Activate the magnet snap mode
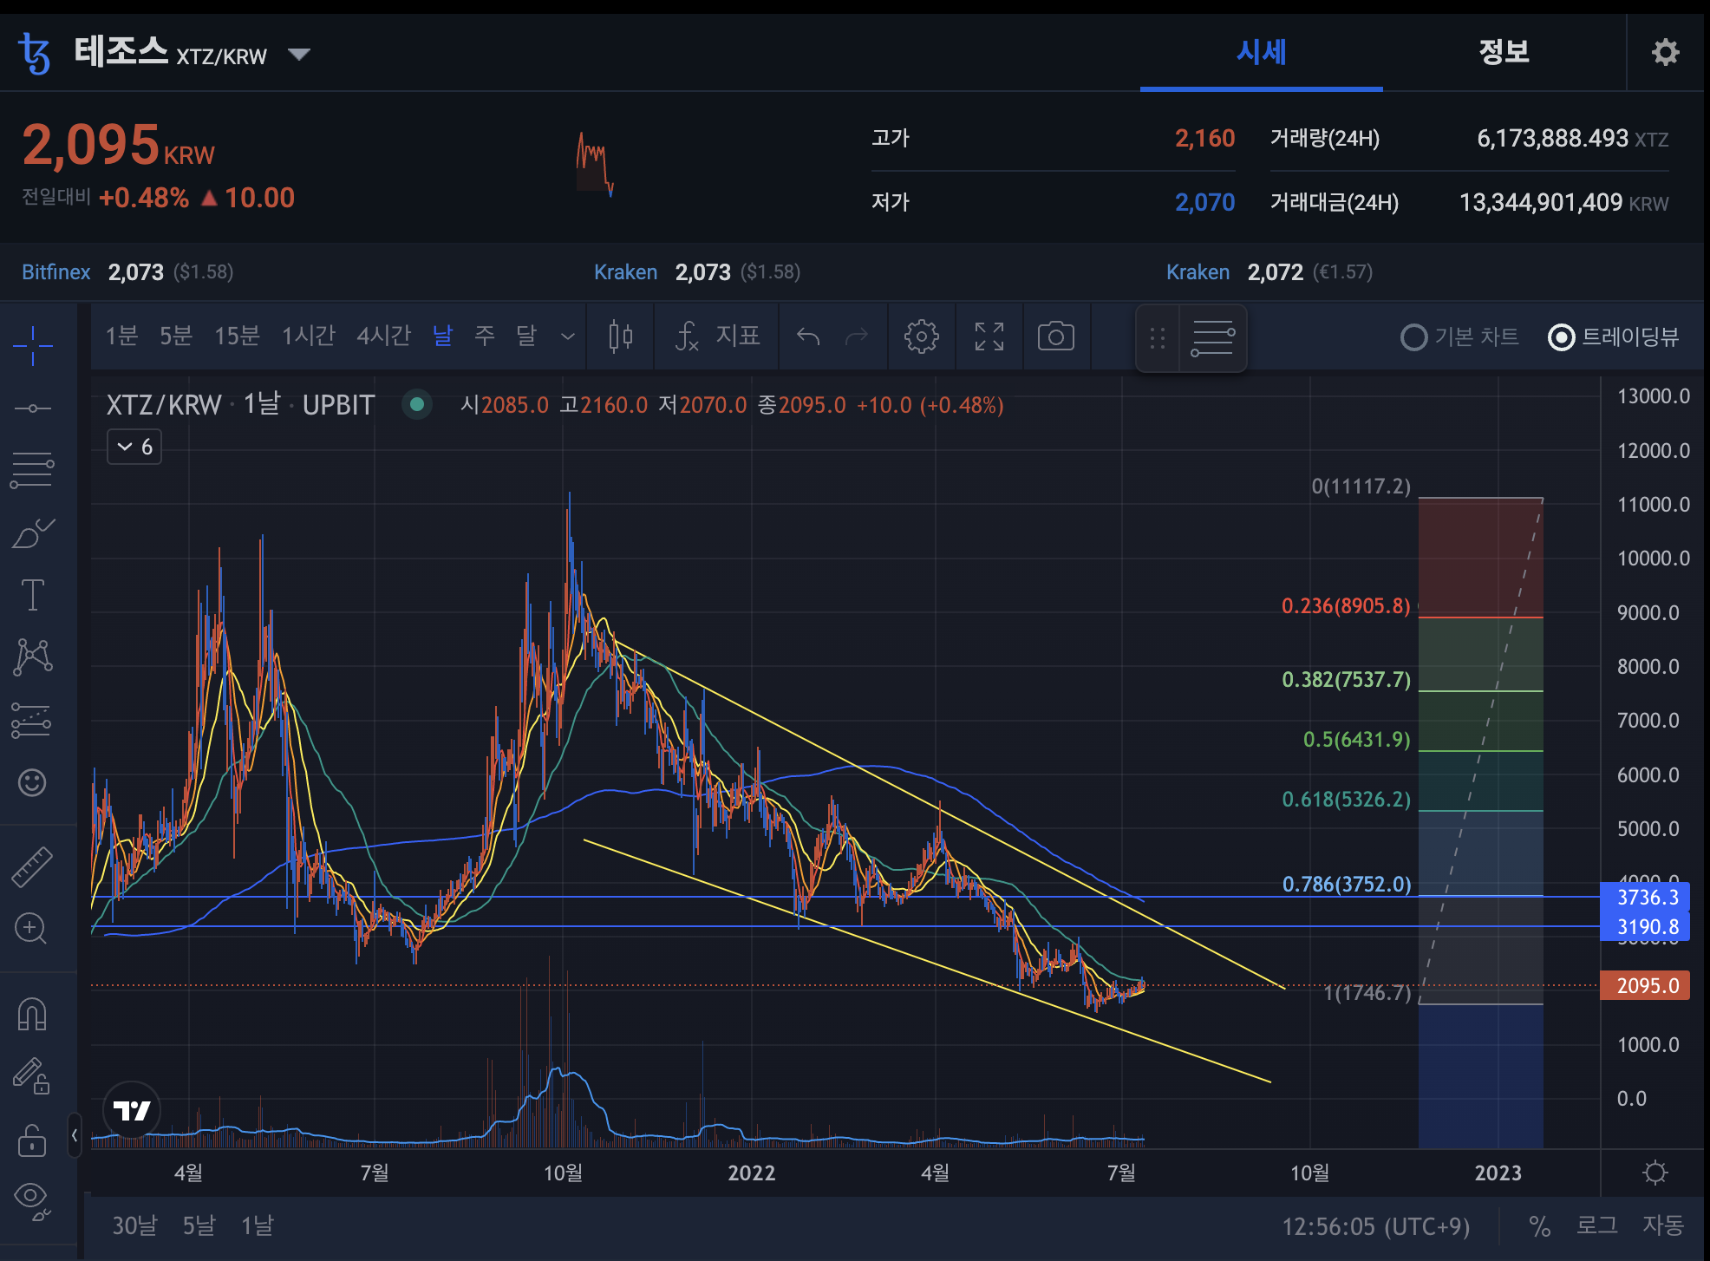 (33, 1013)
